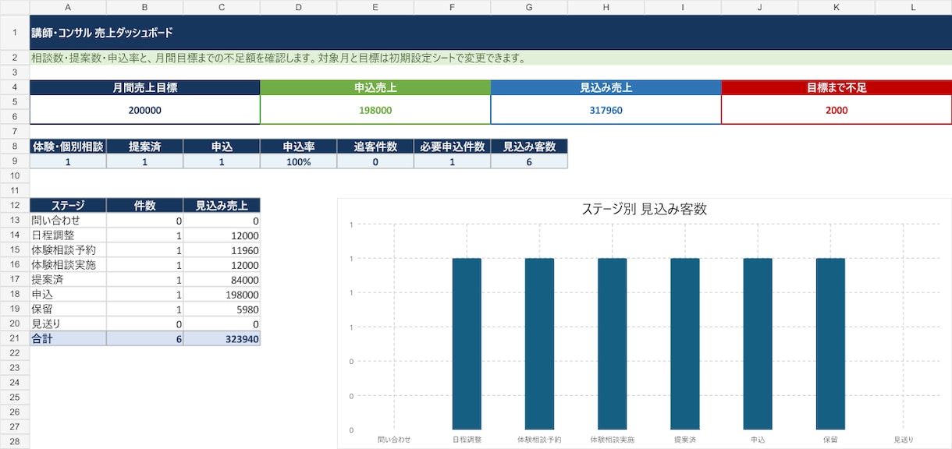Click the 5980 cell
Image resolution: width=952 pixels, height=449 pixels.
[222, 309]
